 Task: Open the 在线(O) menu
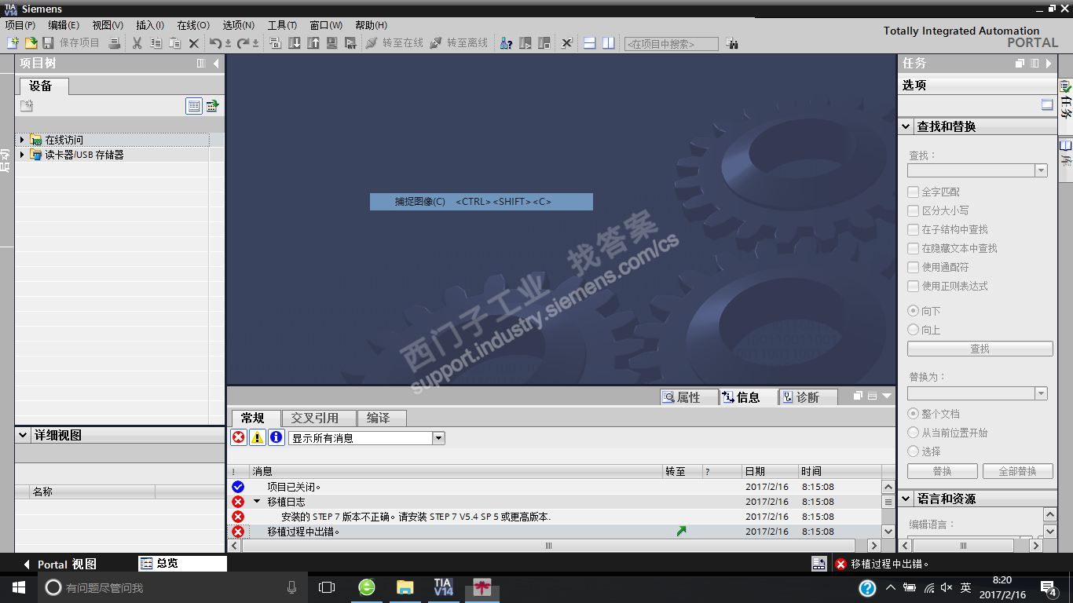click(193, 25)
